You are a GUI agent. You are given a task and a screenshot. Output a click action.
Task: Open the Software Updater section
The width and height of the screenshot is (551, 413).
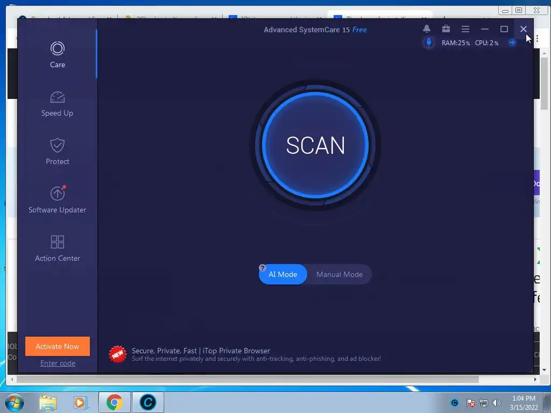[x=57, y=200]
